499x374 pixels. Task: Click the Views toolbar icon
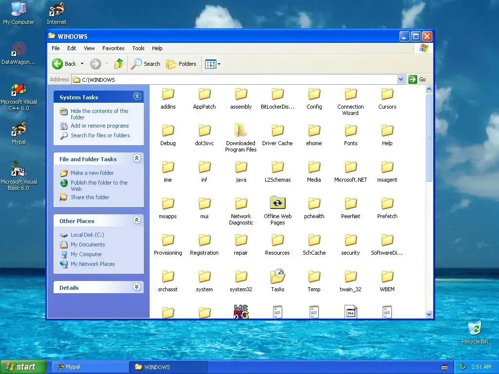coord(211,64)
